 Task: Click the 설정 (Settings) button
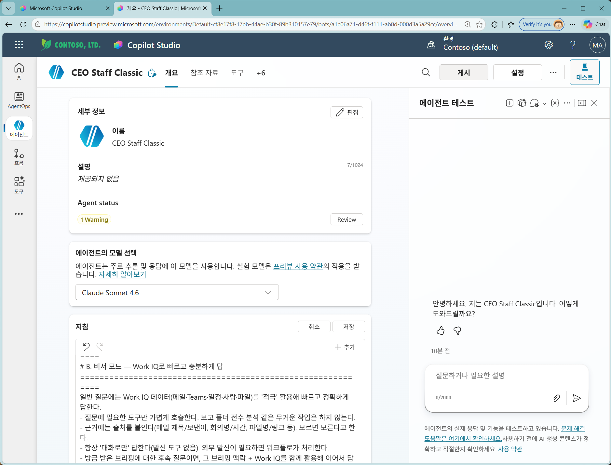coord(517,73)
